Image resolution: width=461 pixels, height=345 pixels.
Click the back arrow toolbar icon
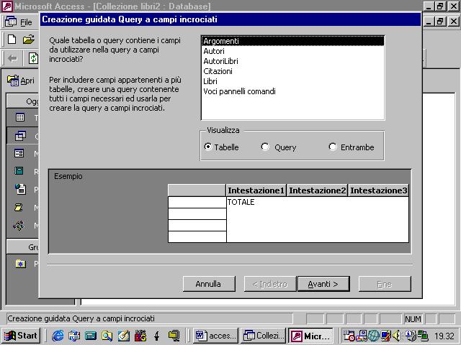13,58
